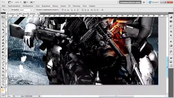This screenshot has width=174, height=98.
Task: Select the History Brush tool
Action: pyautogui.click(x=3, y=46)
